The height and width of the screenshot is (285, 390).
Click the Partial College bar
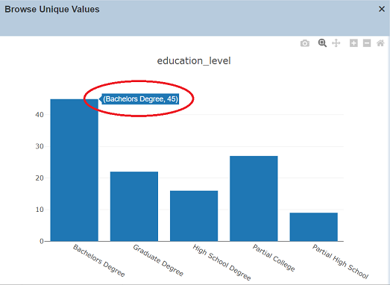tap(254, 198)
